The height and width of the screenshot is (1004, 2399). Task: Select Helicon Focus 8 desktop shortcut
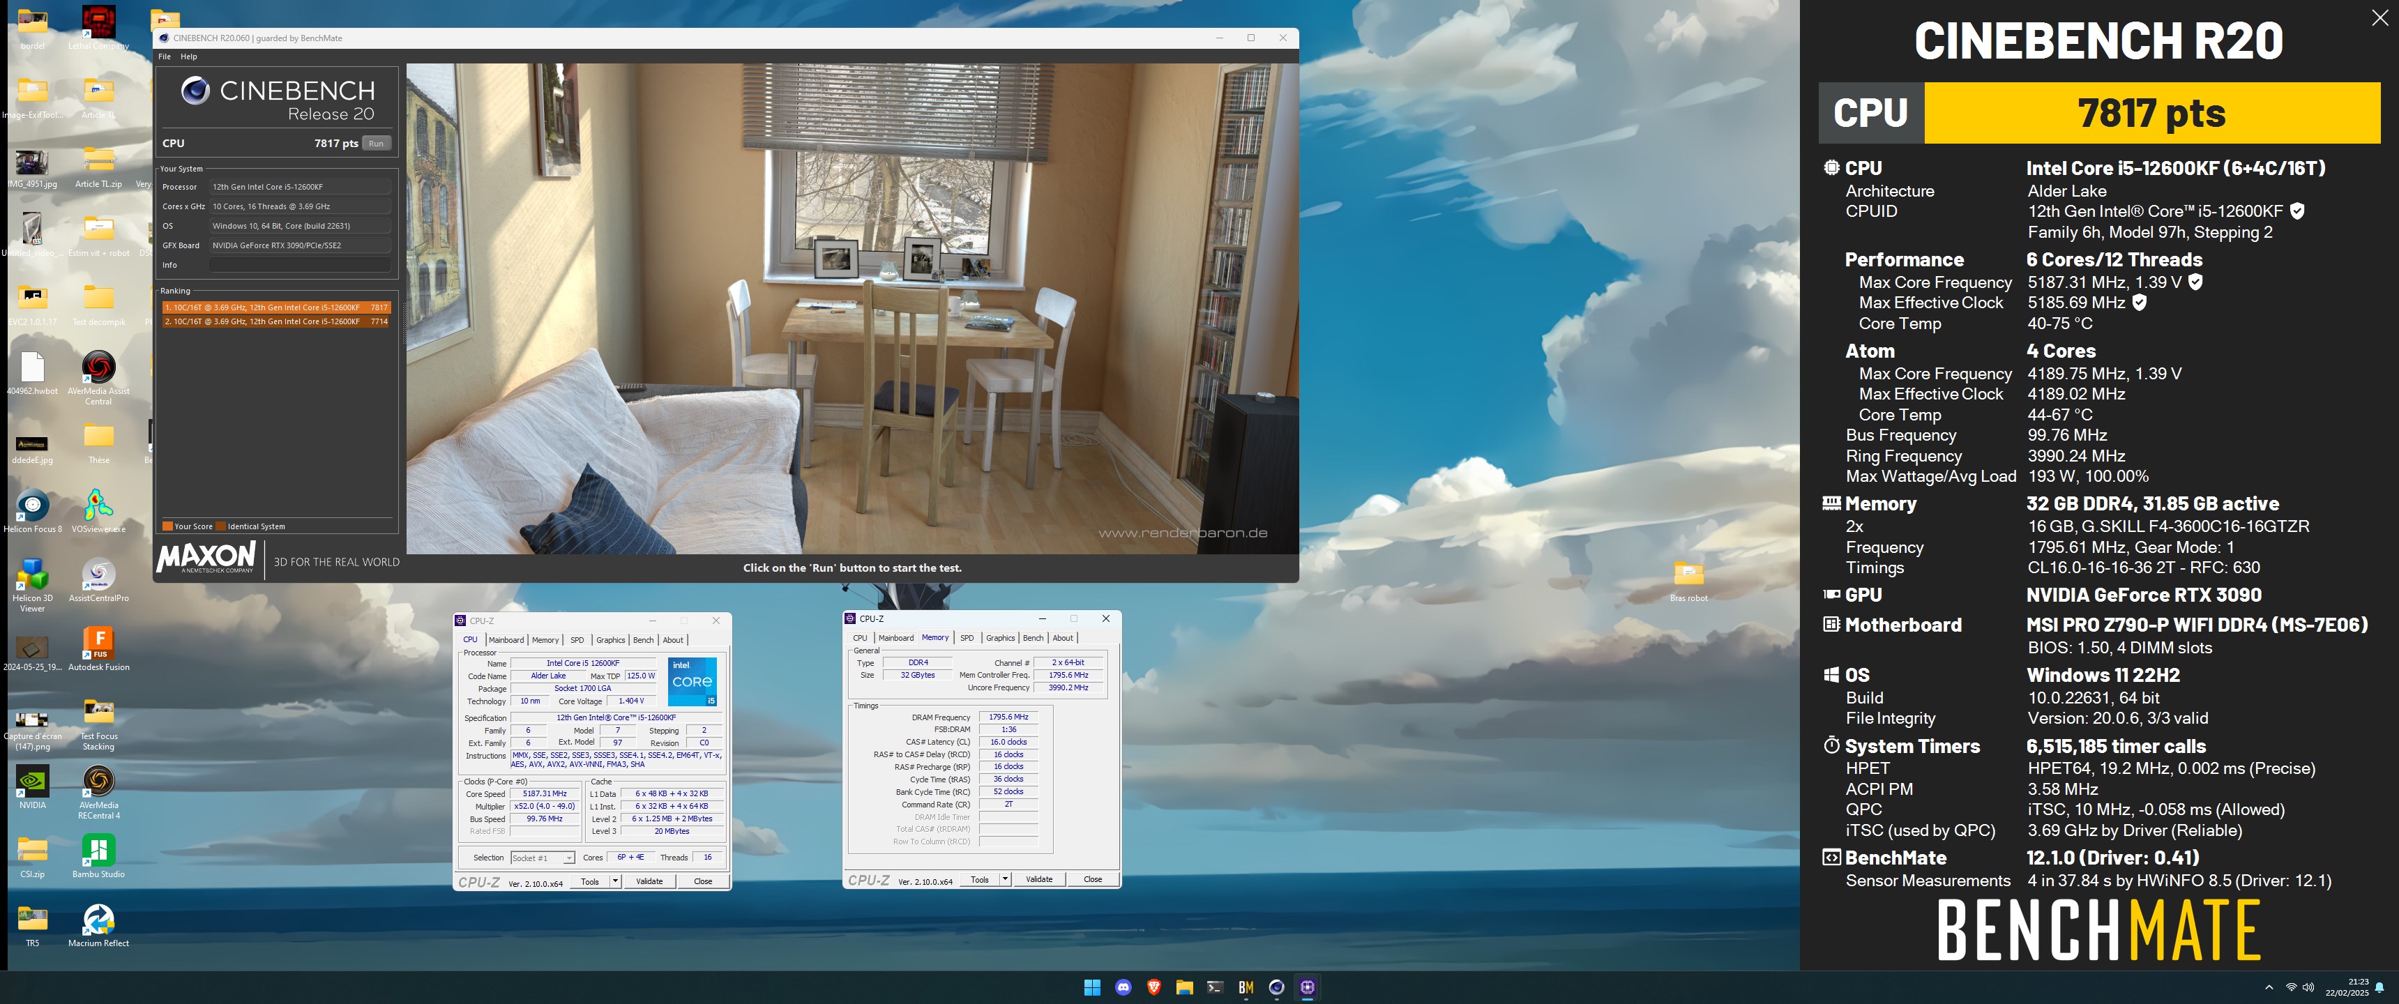point(33,511)
